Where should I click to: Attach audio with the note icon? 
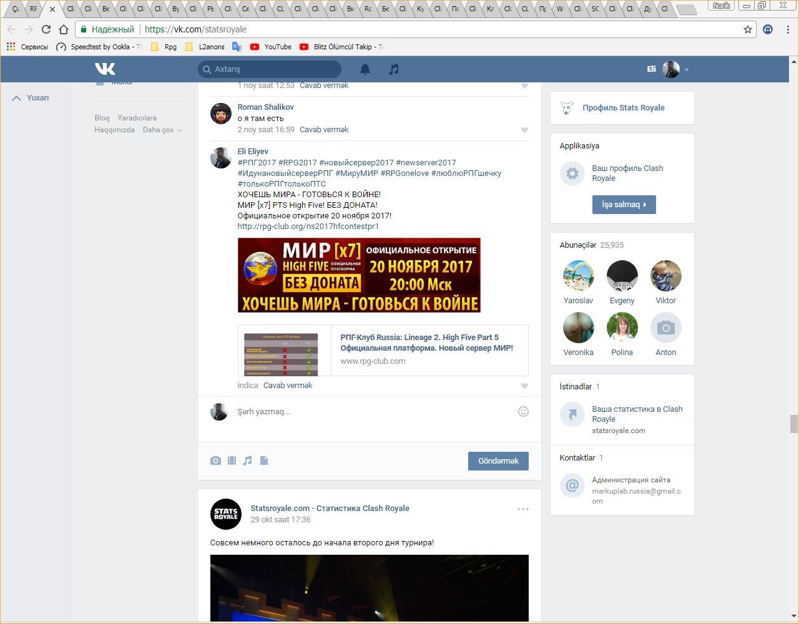click(x=248, y=461)
